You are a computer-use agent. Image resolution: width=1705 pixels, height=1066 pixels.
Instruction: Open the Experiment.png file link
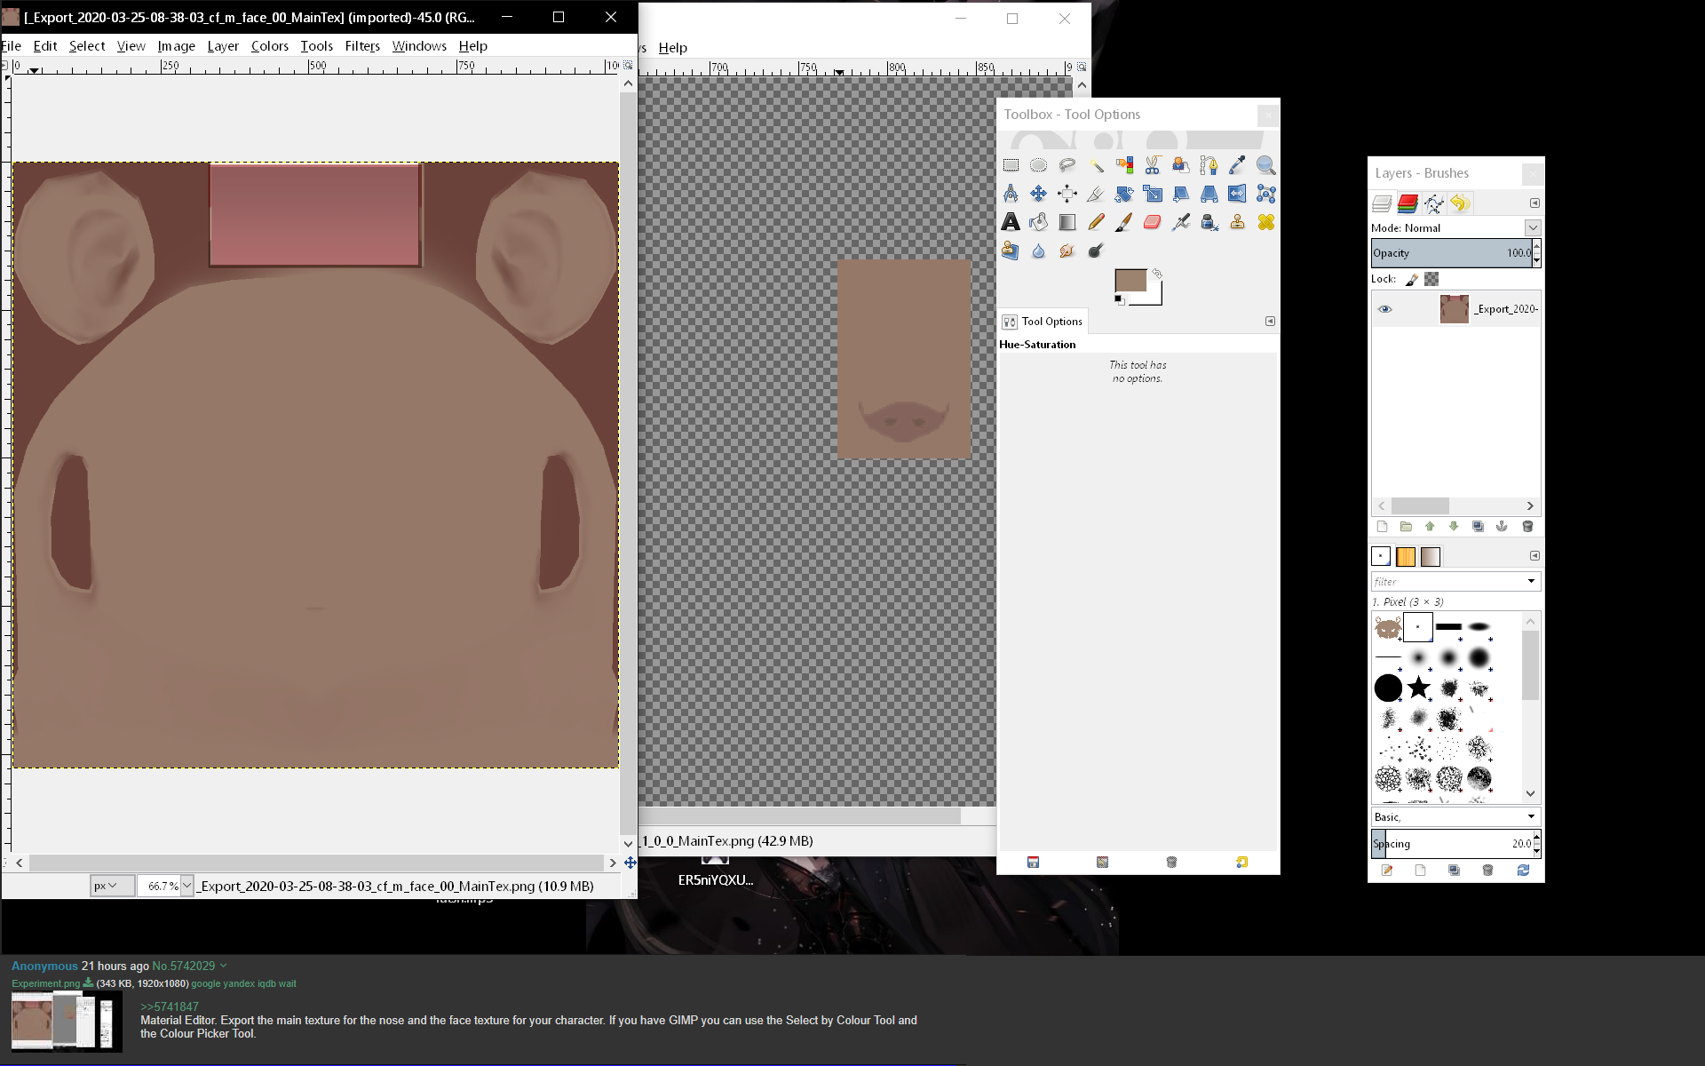[x=45, y=983]
